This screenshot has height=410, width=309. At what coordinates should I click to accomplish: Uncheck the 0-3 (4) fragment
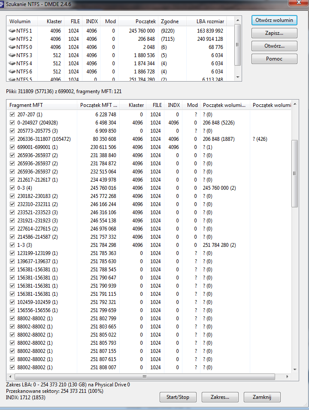click(x=12, y=188)
